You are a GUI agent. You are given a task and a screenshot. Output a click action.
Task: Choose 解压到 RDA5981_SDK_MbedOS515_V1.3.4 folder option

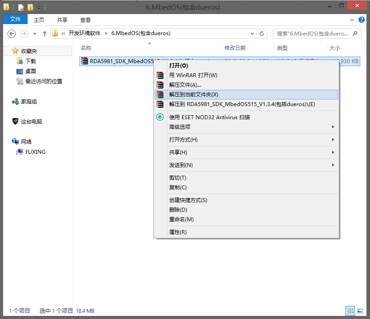[246, 104]
